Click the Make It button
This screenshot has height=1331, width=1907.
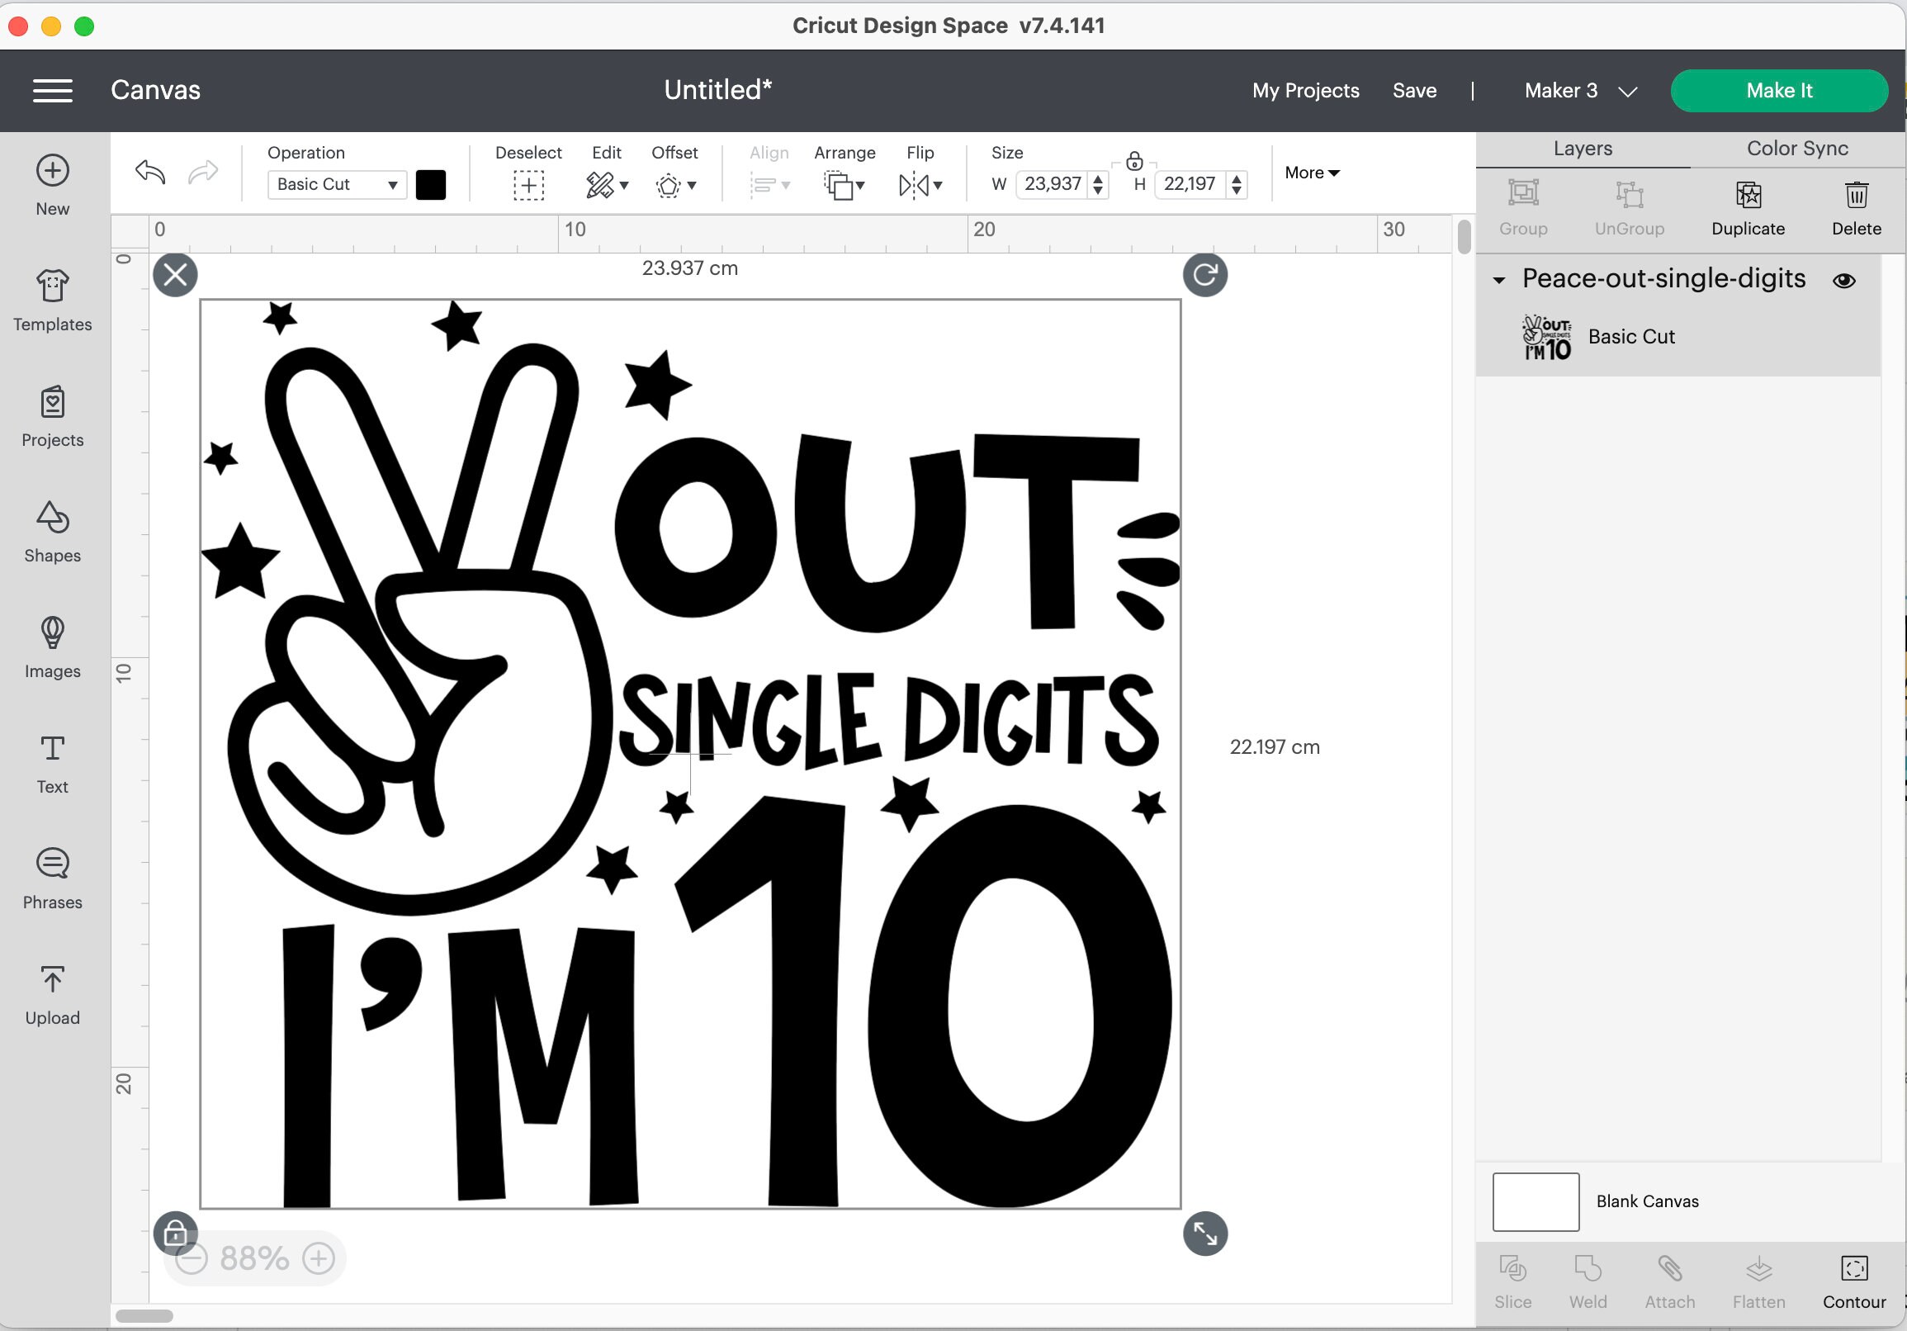pos(1779,91)
